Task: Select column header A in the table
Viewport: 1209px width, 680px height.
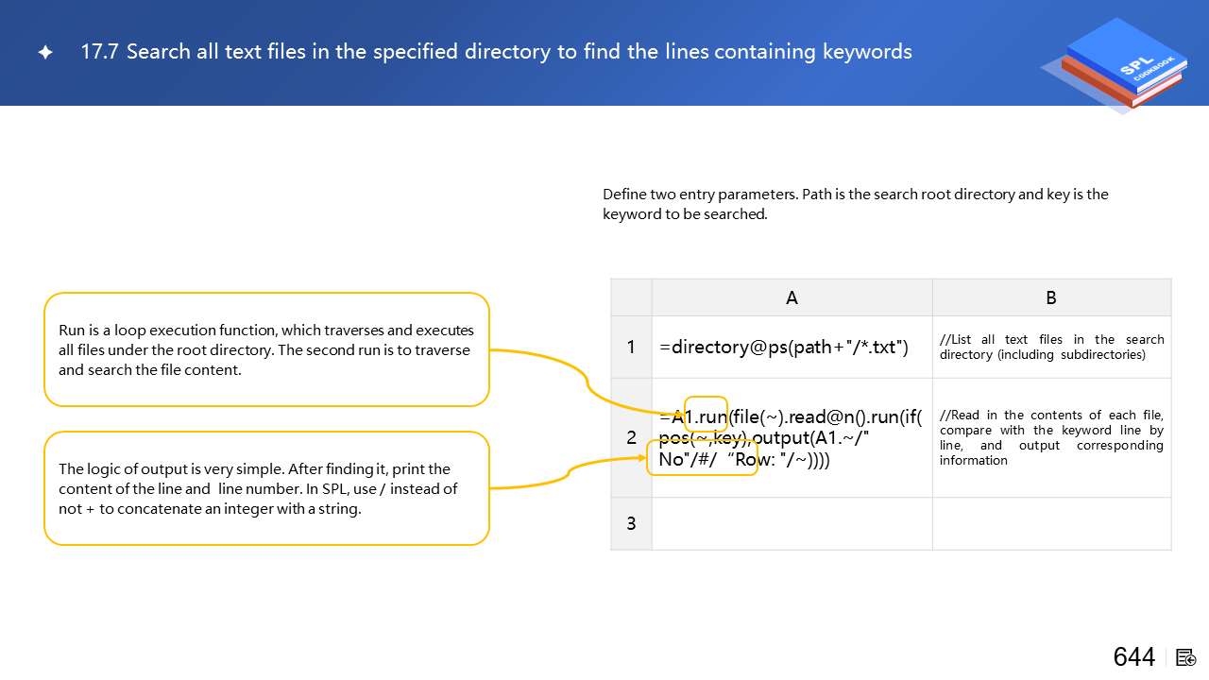Action: [792, 297]
